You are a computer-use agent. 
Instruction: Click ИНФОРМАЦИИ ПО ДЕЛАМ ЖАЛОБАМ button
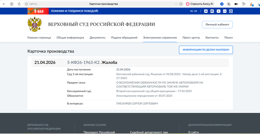pos(206,50)
